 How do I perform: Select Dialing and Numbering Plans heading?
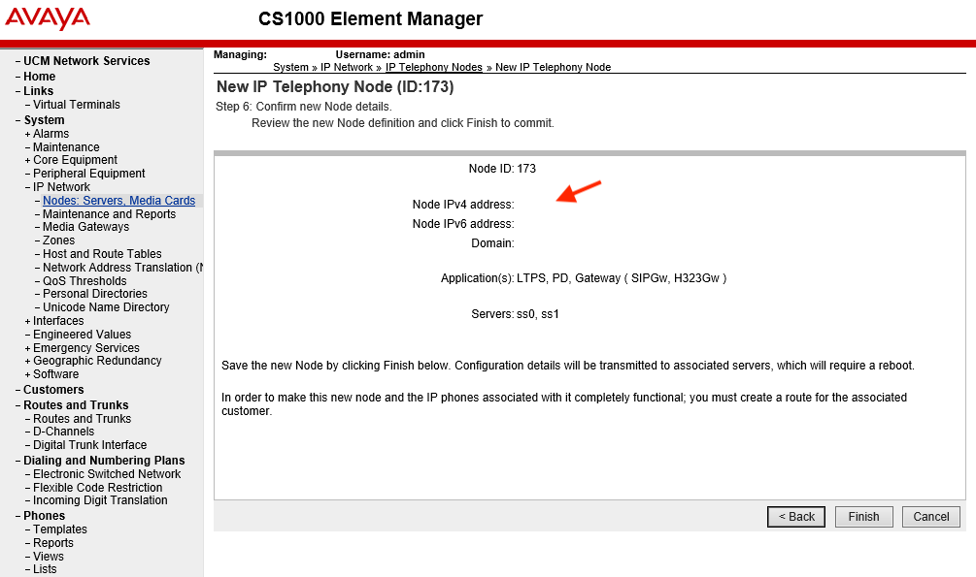click(x=104, y=461)
